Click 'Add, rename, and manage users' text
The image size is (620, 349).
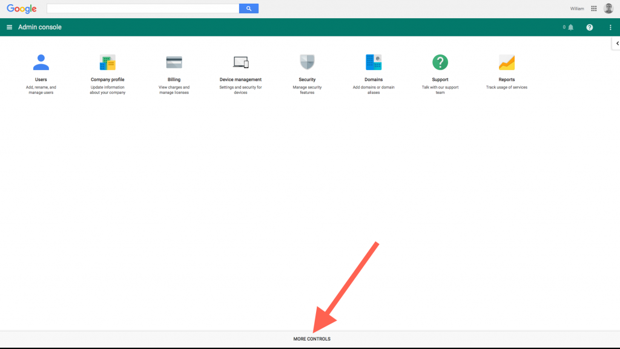click(x=41, y=90)
